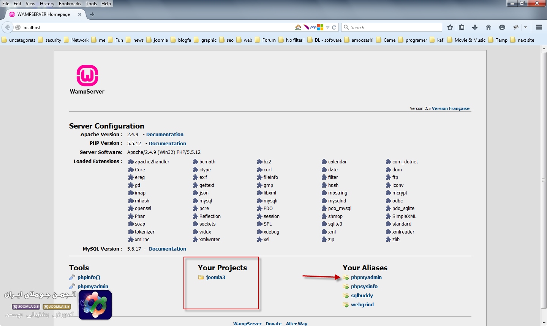Expand the URL history dropdown arrow
This screenshot has width=547, height=326.
[327, 27]
